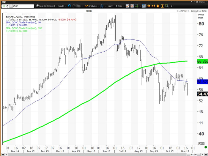Open the Related menu
Viewport: 208px width, 156px height.
coord(52,6)
